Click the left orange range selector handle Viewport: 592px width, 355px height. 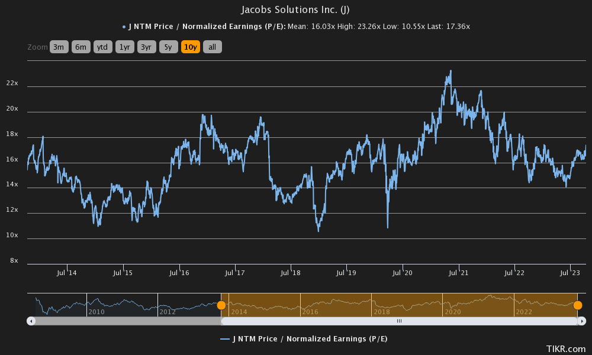coord(222,305)
